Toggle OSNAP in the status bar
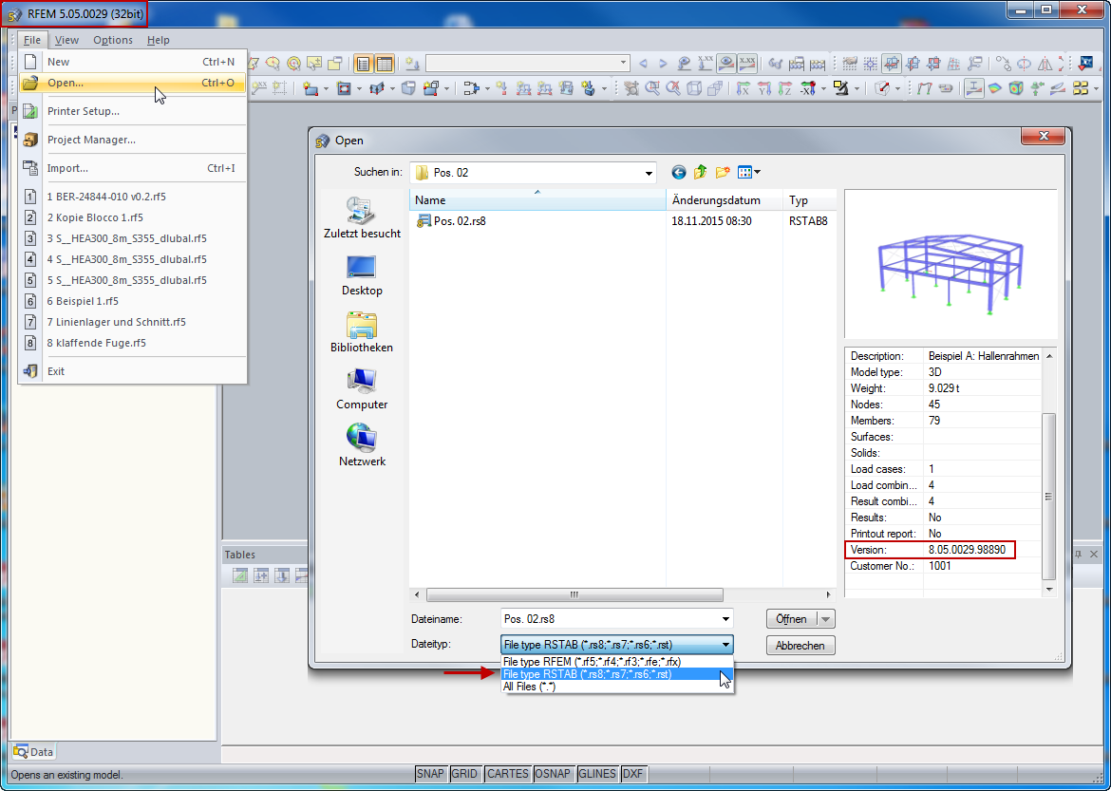This screenshot has width=1111, height=791. click(x=554, y=774)
